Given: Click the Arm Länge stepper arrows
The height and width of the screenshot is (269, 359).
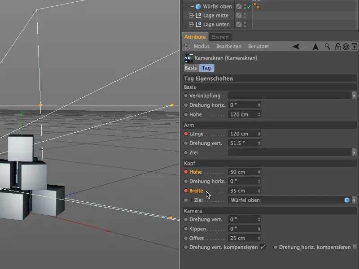Looking at the screenshot, I should 259,134.
